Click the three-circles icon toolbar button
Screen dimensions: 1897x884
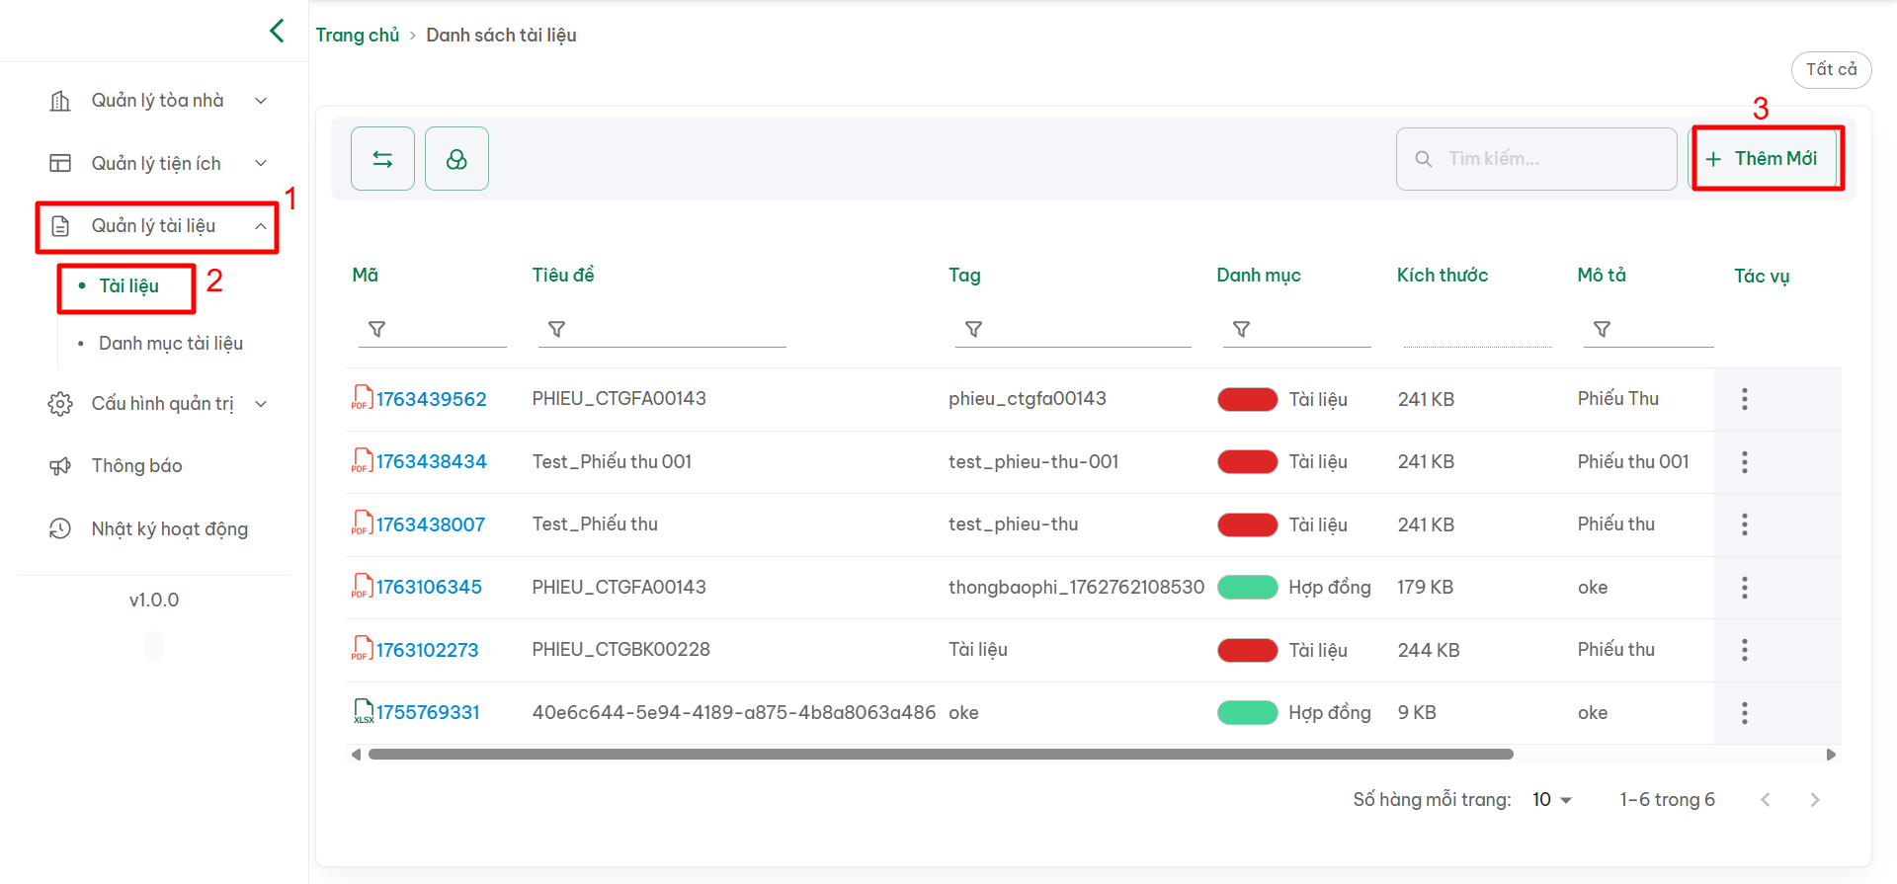pyautogui.click(x=456, y=159)
